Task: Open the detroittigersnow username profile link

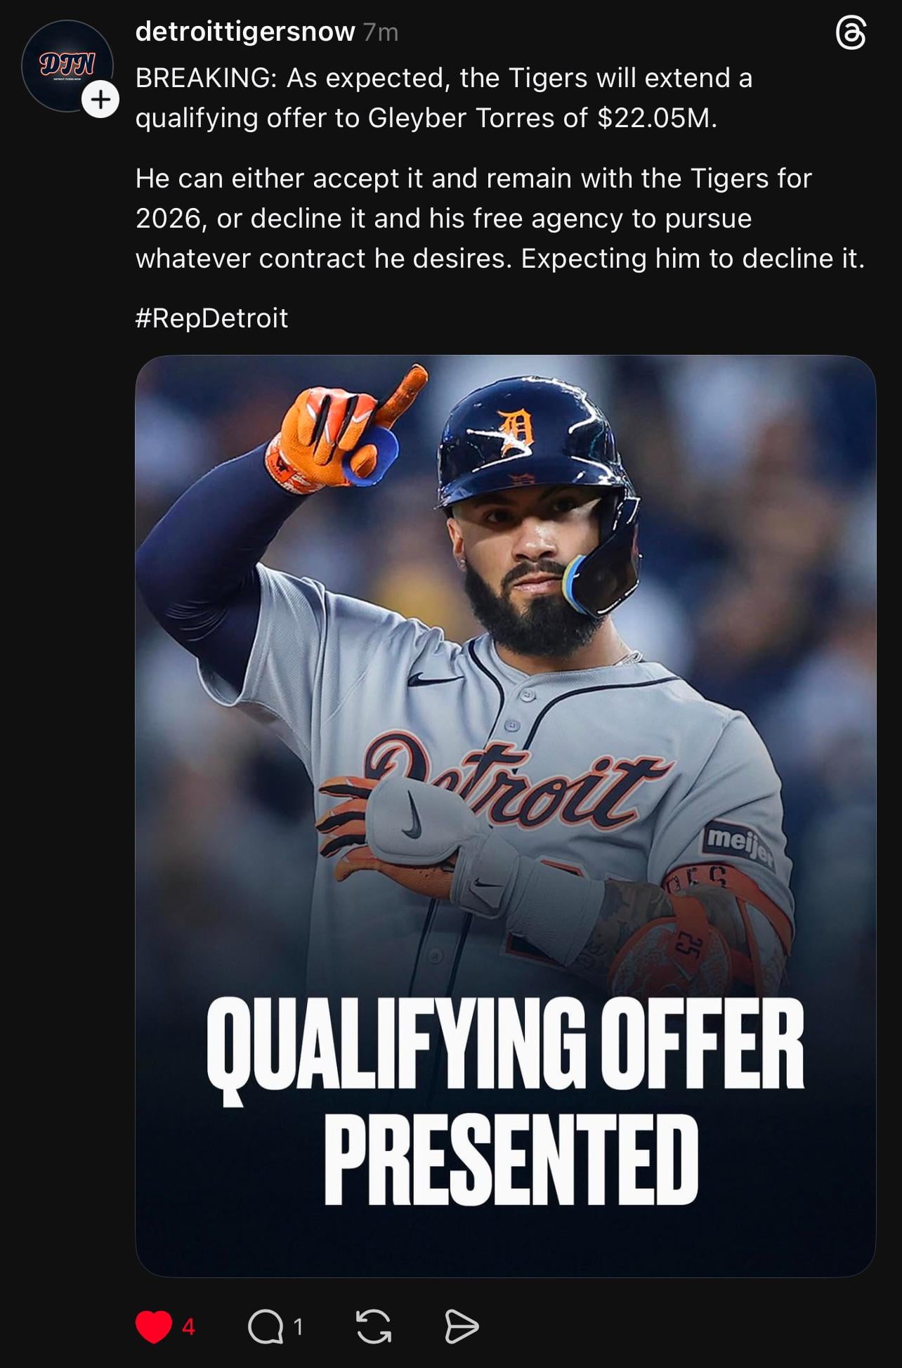Action: coord(245,32)
